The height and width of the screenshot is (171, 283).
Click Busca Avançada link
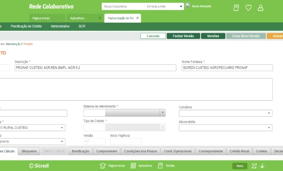[201, 6]
